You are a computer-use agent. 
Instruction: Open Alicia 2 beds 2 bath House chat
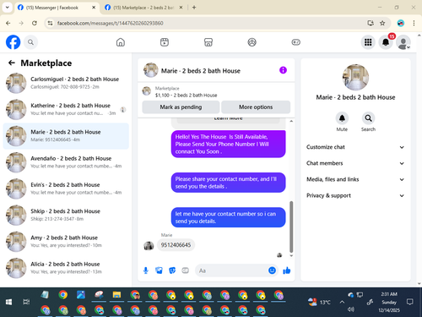(x=66, y=268)
